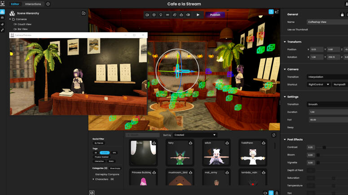Toggle the By Friends social filter

(99, 143)
